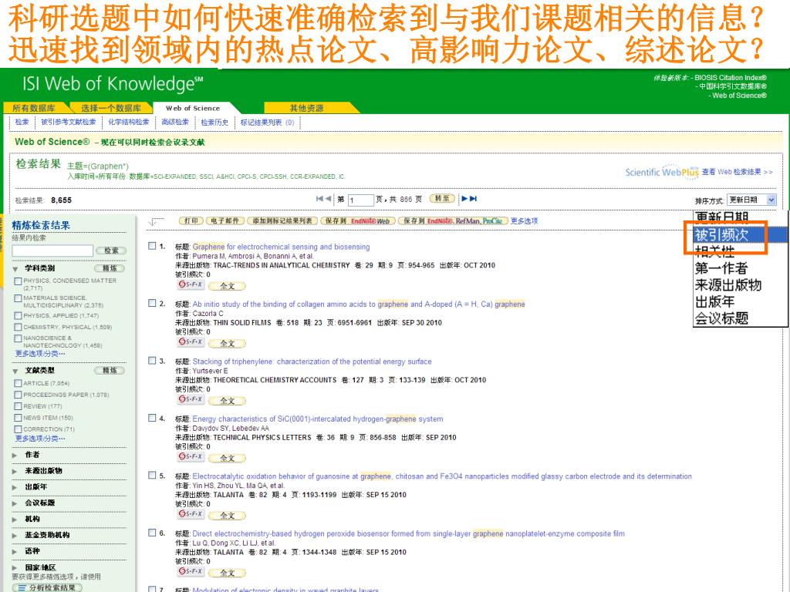Tick the checkbox for result 2
Screen dimensions: 790x592
click(x=152, y=304)
